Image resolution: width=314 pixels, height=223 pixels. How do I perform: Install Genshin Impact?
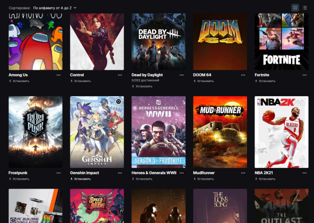(81, 179)
